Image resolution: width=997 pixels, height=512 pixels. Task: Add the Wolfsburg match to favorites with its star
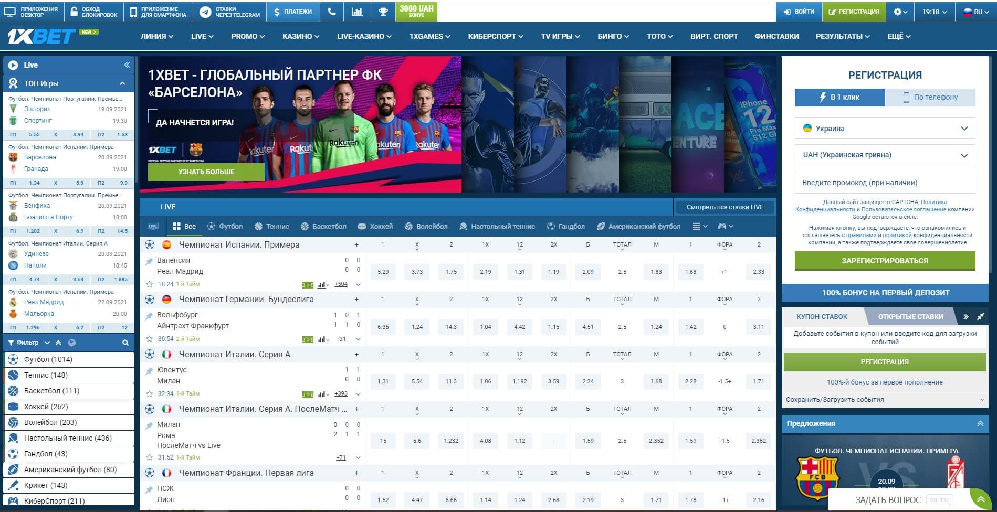click(149, 339)
